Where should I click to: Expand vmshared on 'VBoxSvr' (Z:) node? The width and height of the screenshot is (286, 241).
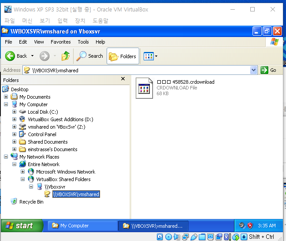(x=15, y=127)
